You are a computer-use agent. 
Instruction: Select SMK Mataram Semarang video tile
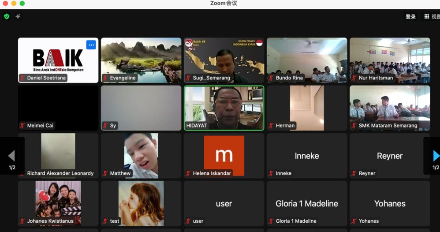pos(390,108)
